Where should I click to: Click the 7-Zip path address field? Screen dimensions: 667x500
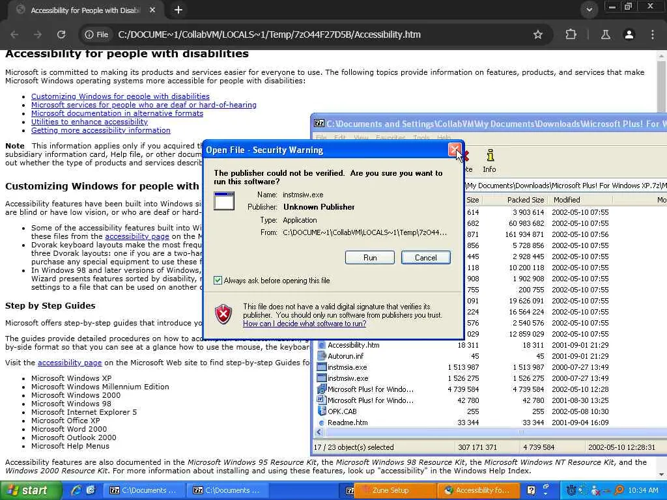pyautogui.click(x=565, y=186)
